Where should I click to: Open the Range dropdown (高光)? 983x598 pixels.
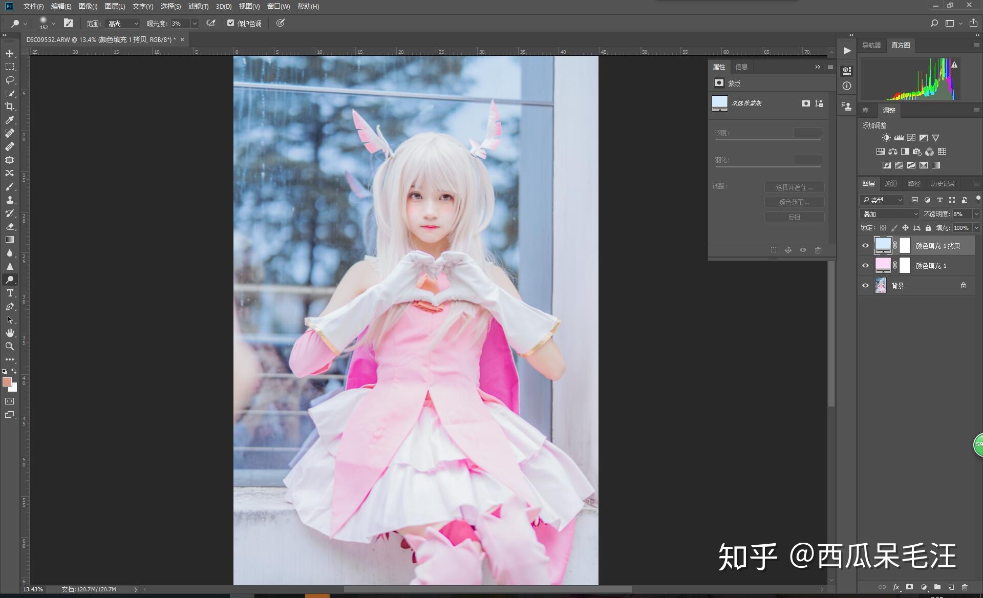[x=122, y=24]
